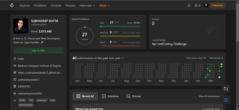Click the BOOTSTRAPE skill tag
The image size is (239, 110).
(26, 105)
